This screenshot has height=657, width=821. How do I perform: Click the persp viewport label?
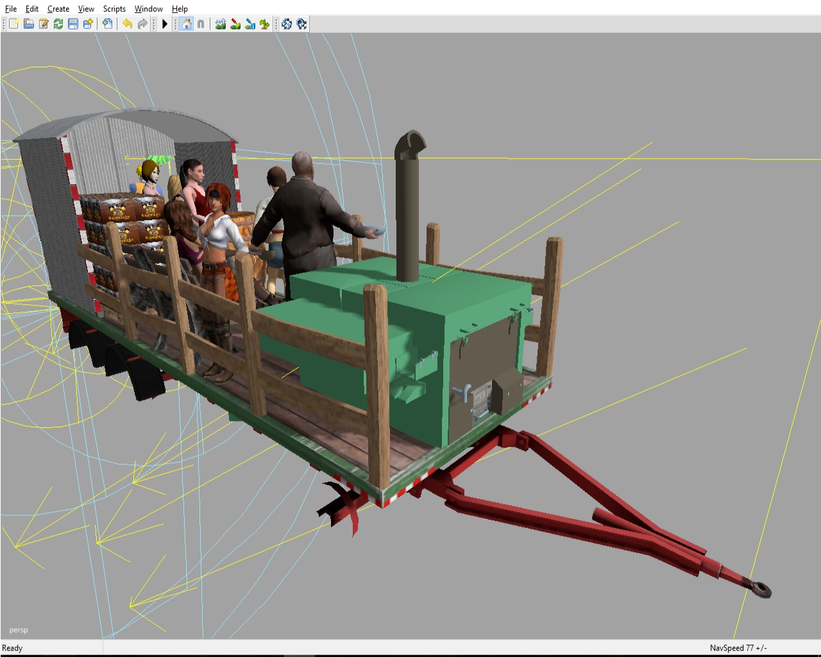click(x=19, y=630)
